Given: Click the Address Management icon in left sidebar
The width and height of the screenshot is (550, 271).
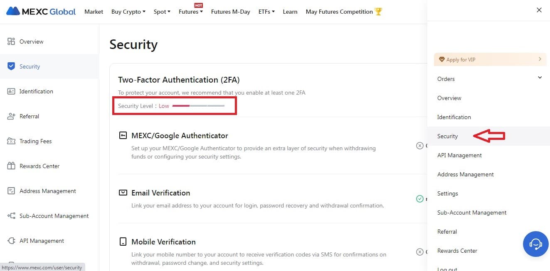Looking at the screenshot, I should click(11, 191).
